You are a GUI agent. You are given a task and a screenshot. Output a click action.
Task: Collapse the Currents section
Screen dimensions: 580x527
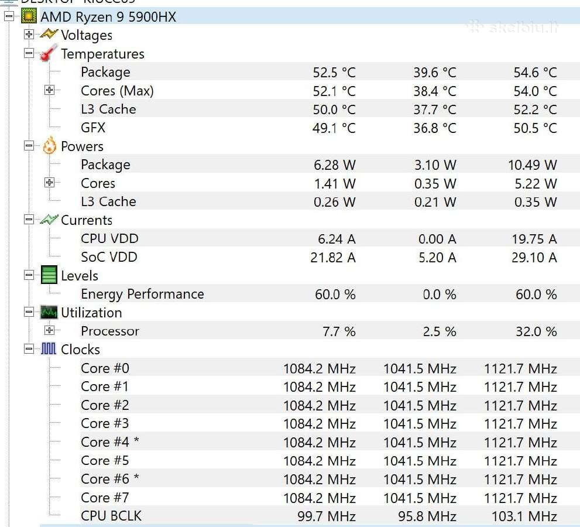[x=29, y=220]
